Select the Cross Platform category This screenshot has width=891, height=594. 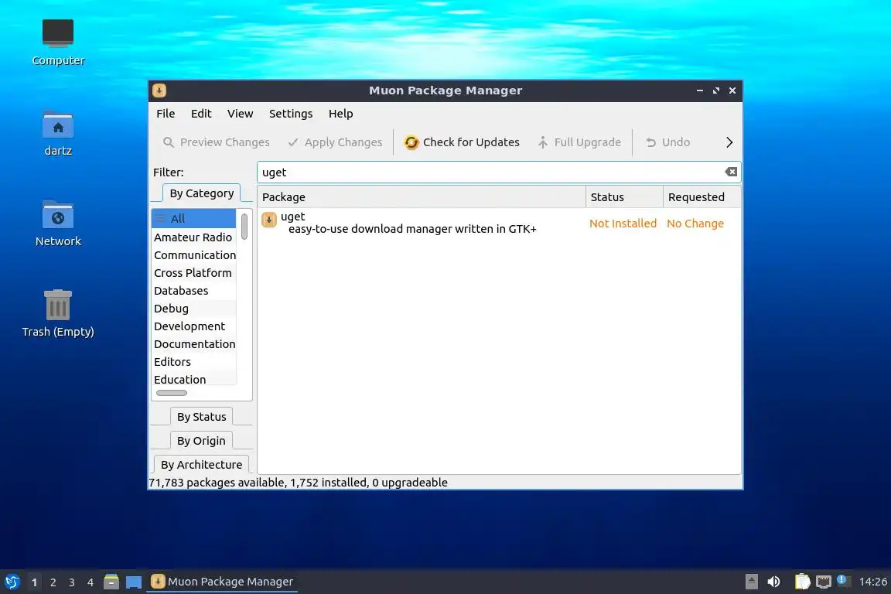pyautogui.click(x=194, y=273)
